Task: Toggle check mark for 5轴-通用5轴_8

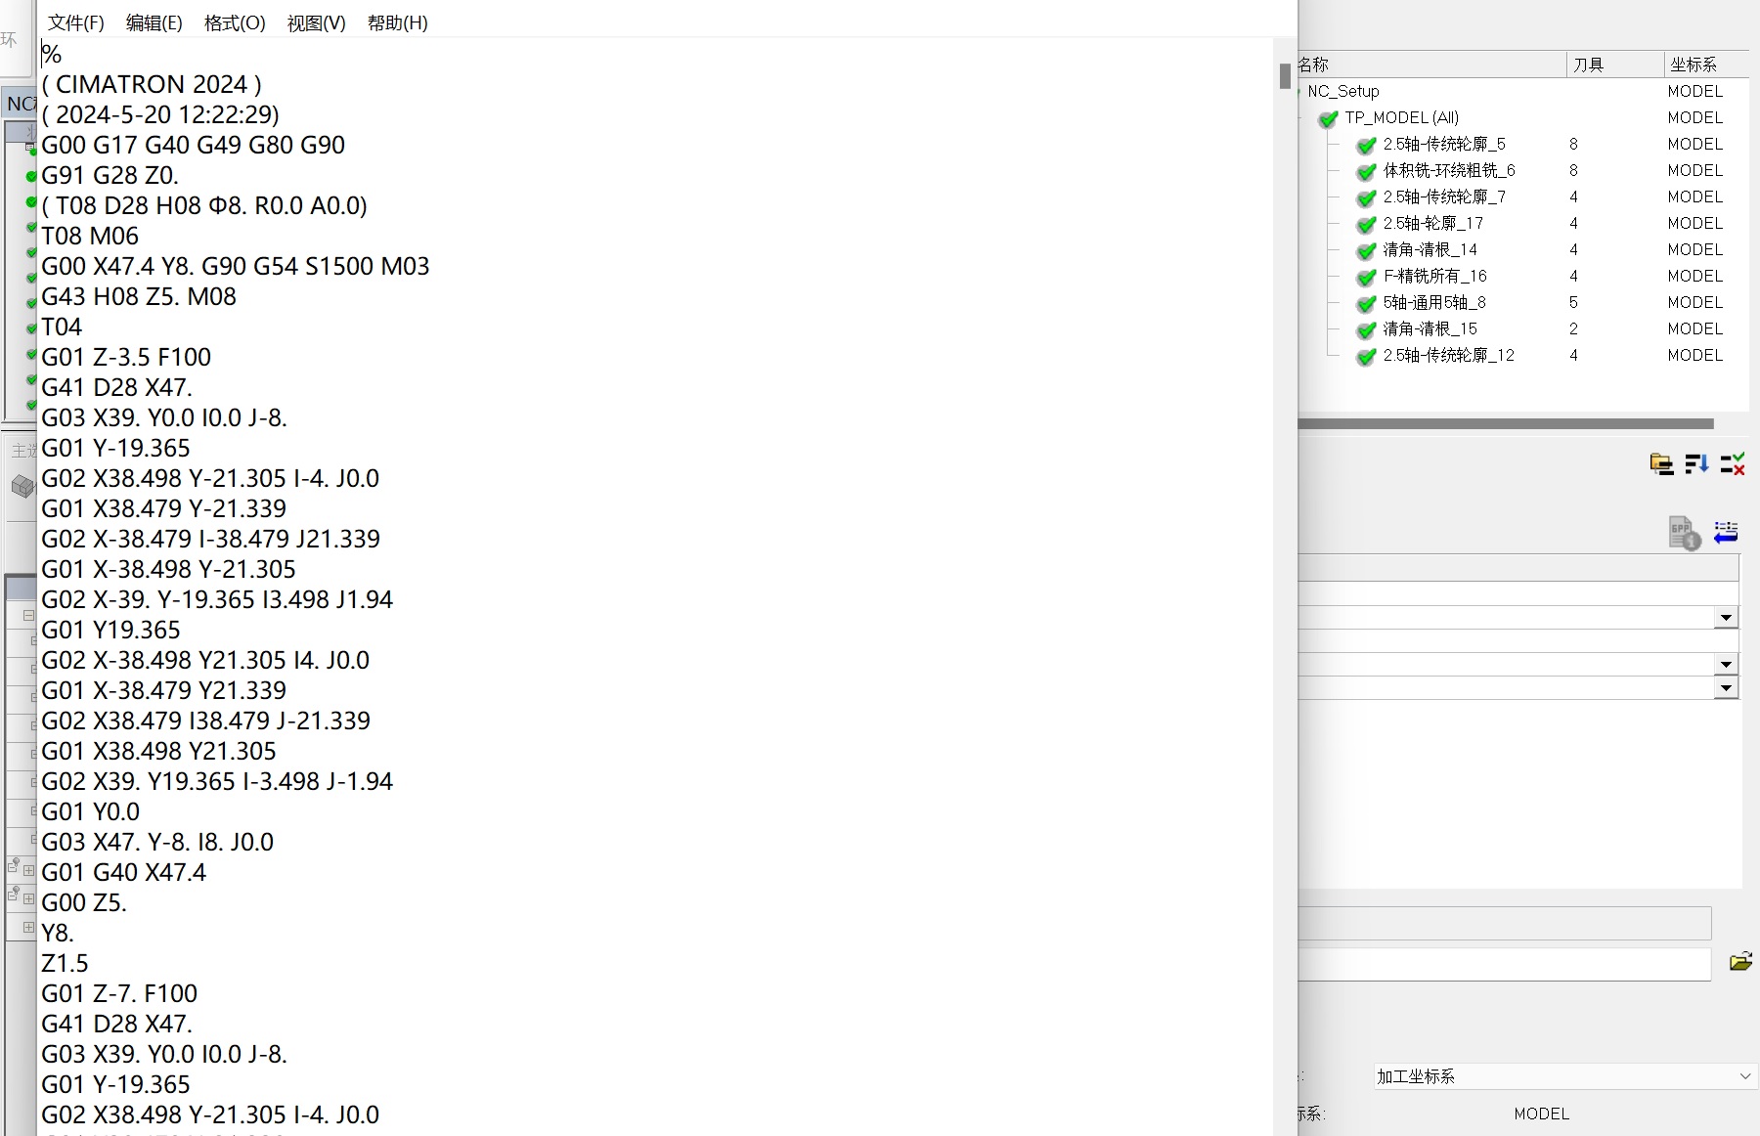Action: coord(1367,304)
